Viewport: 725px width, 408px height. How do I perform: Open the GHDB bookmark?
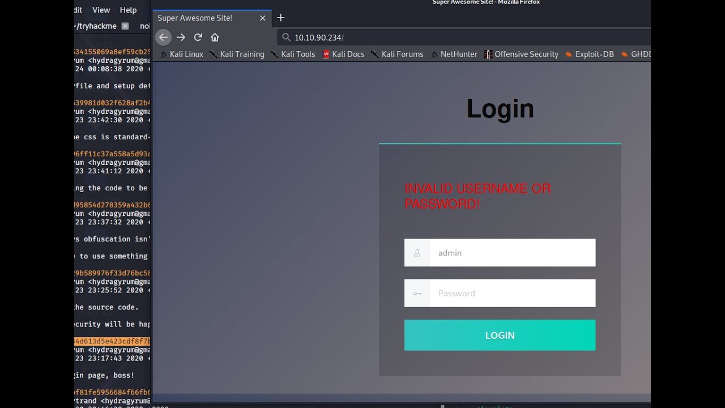636,54
